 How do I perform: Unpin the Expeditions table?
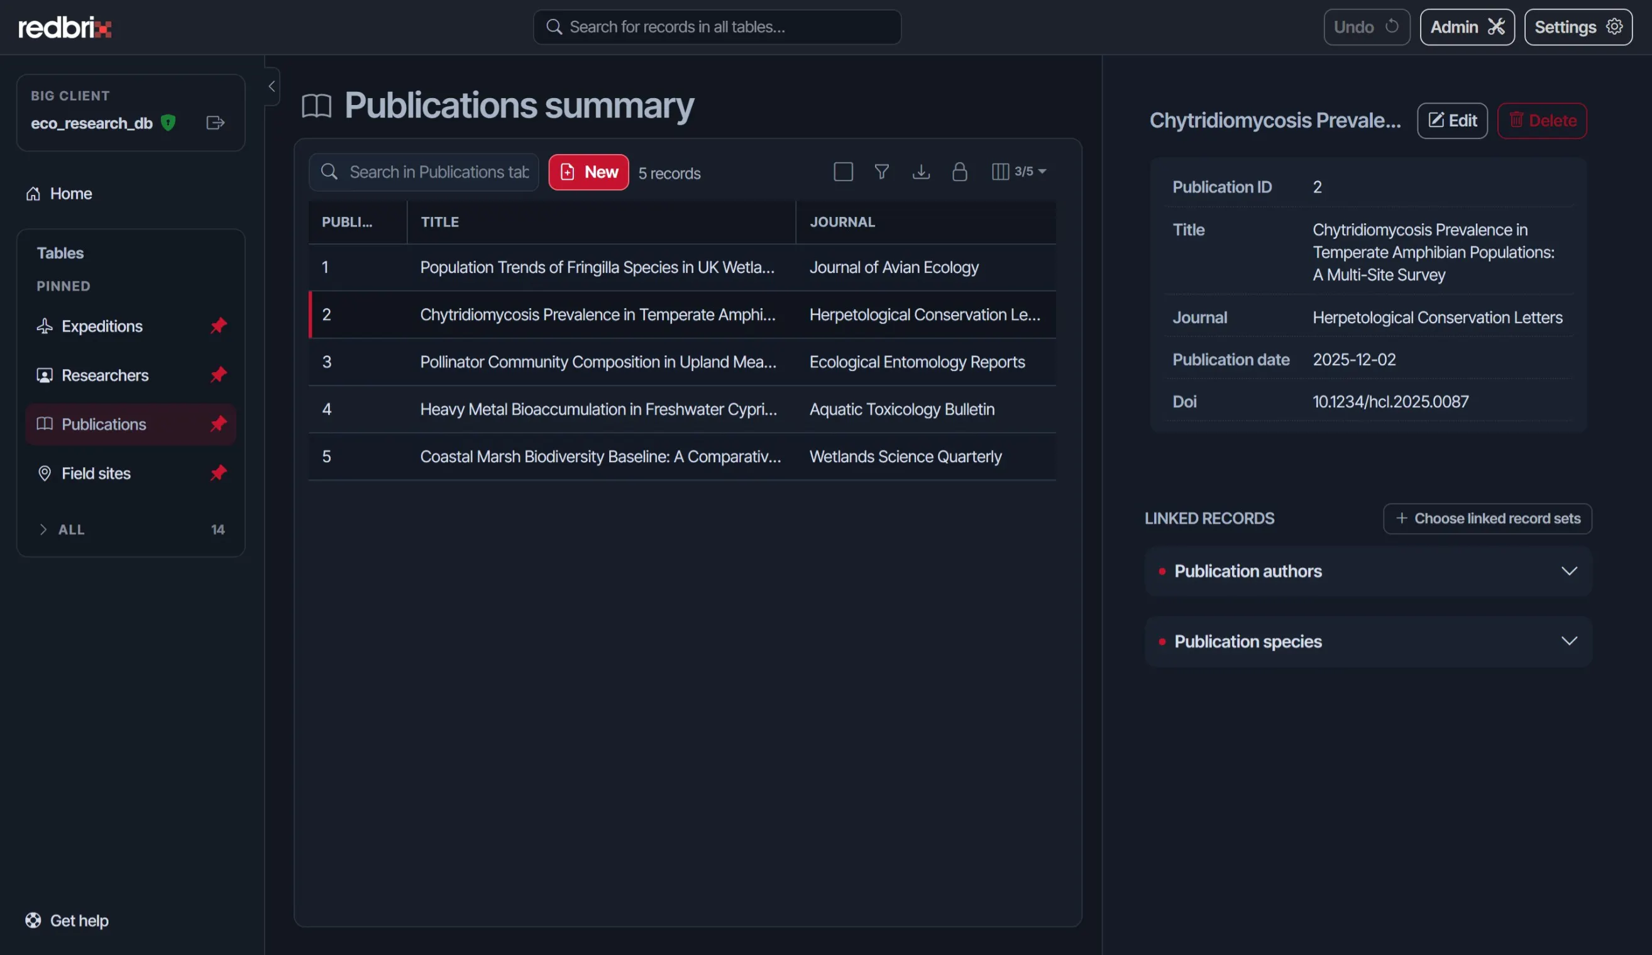(x=218, y=325)
